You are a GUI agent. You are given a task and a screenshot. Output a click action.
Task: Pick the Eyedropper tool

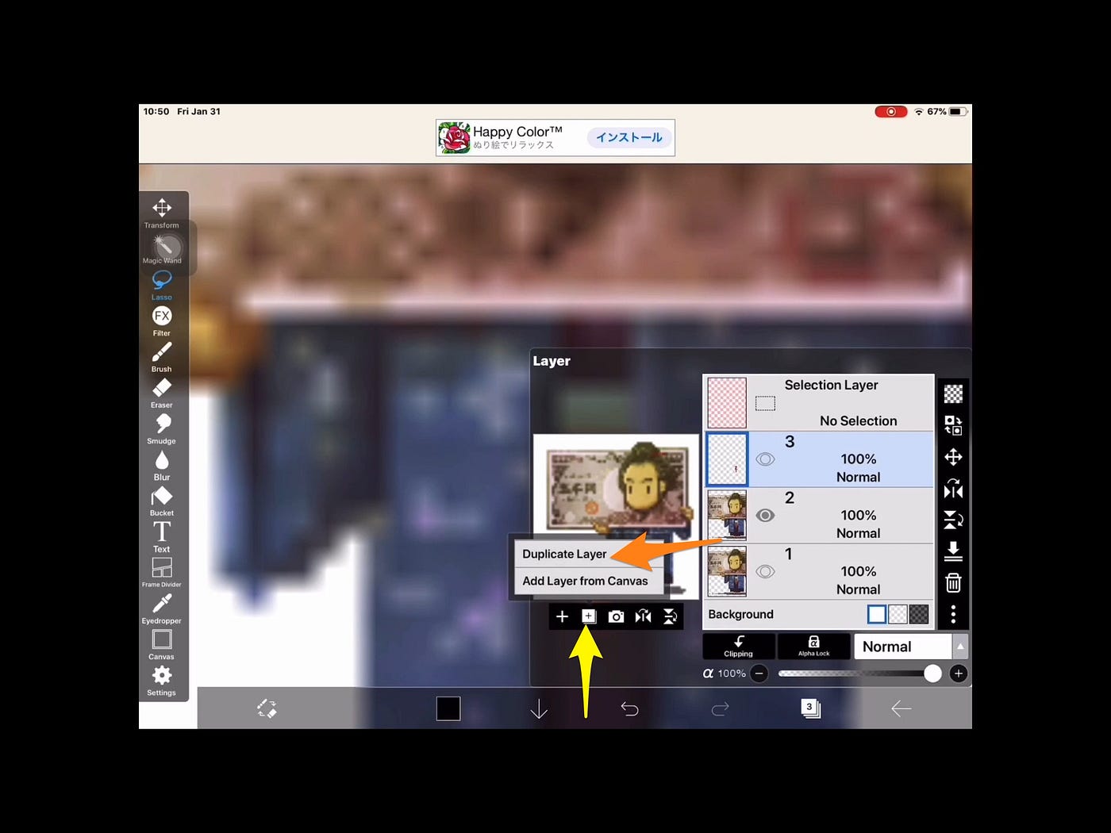click(162, 608)
